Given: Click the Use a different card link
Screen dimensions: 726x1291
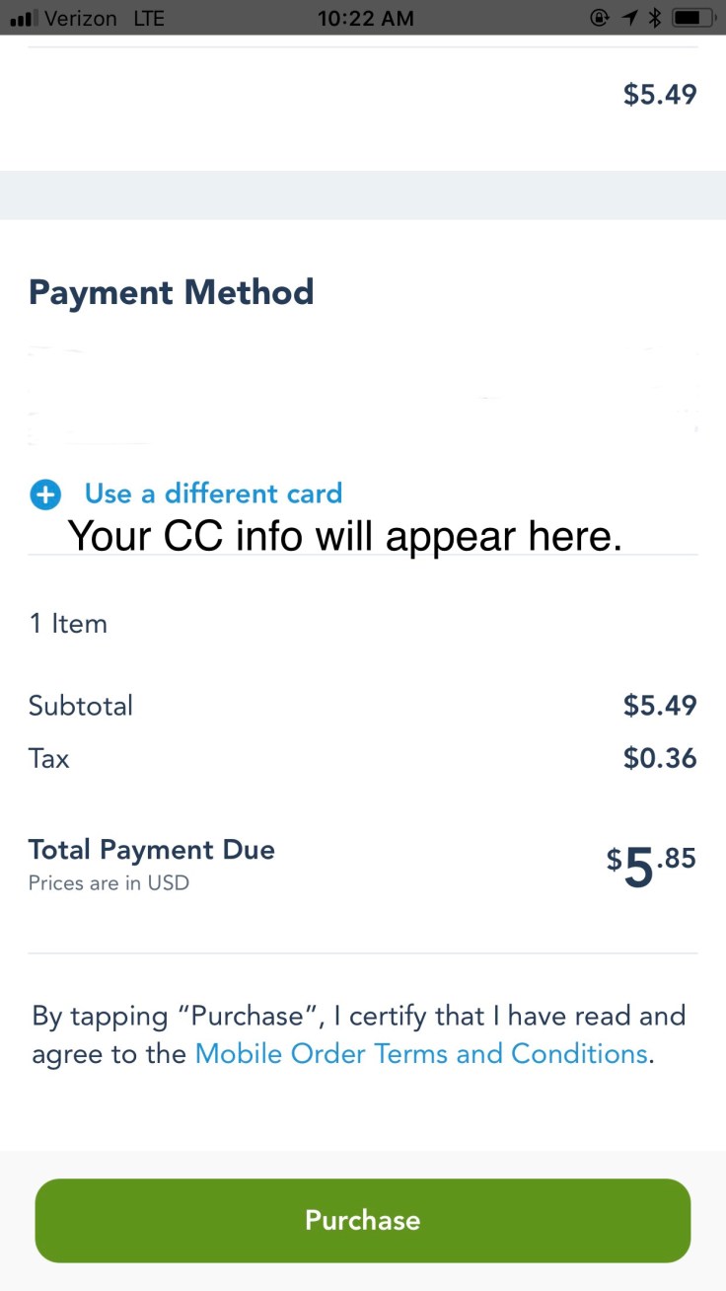Looking at the screenshot, I should 213,494.
